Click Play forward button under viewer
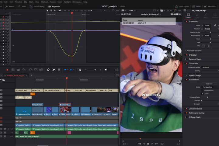Image resolution: width=219 pixels, height=146 pixels. coord(152,144)
